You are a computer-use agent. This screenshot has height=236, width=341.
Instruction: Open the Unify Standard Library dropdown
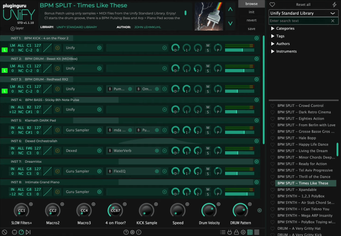point(303,13)
